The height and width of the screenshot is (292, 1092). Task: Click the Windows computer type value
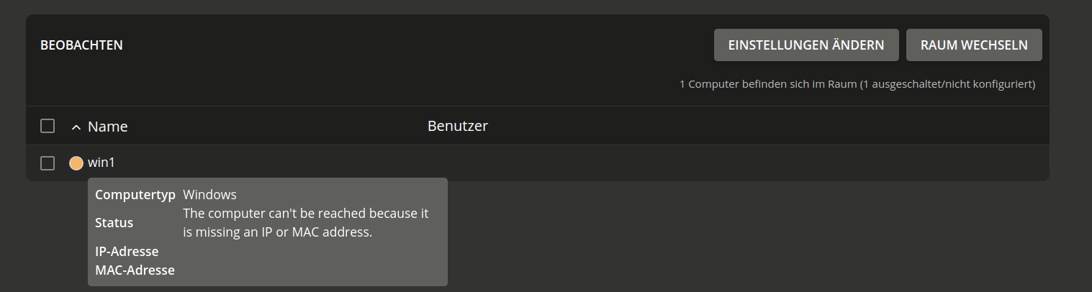[209, 195]
